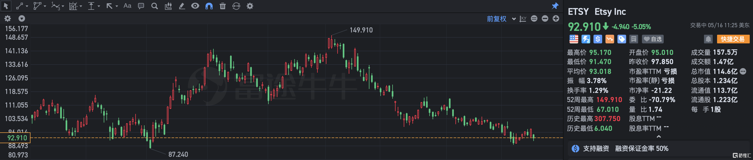753x160 pixels.
Task: Collapse the quote details with the up chevron
Action: tap(659, 136)
